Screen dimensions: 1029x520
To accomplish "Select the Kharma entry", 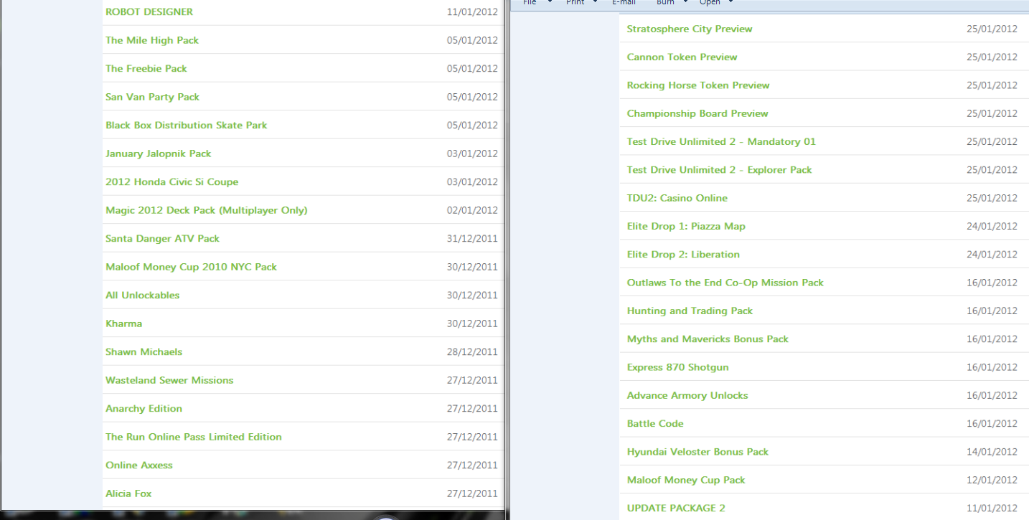I will [x=124, y=323].
